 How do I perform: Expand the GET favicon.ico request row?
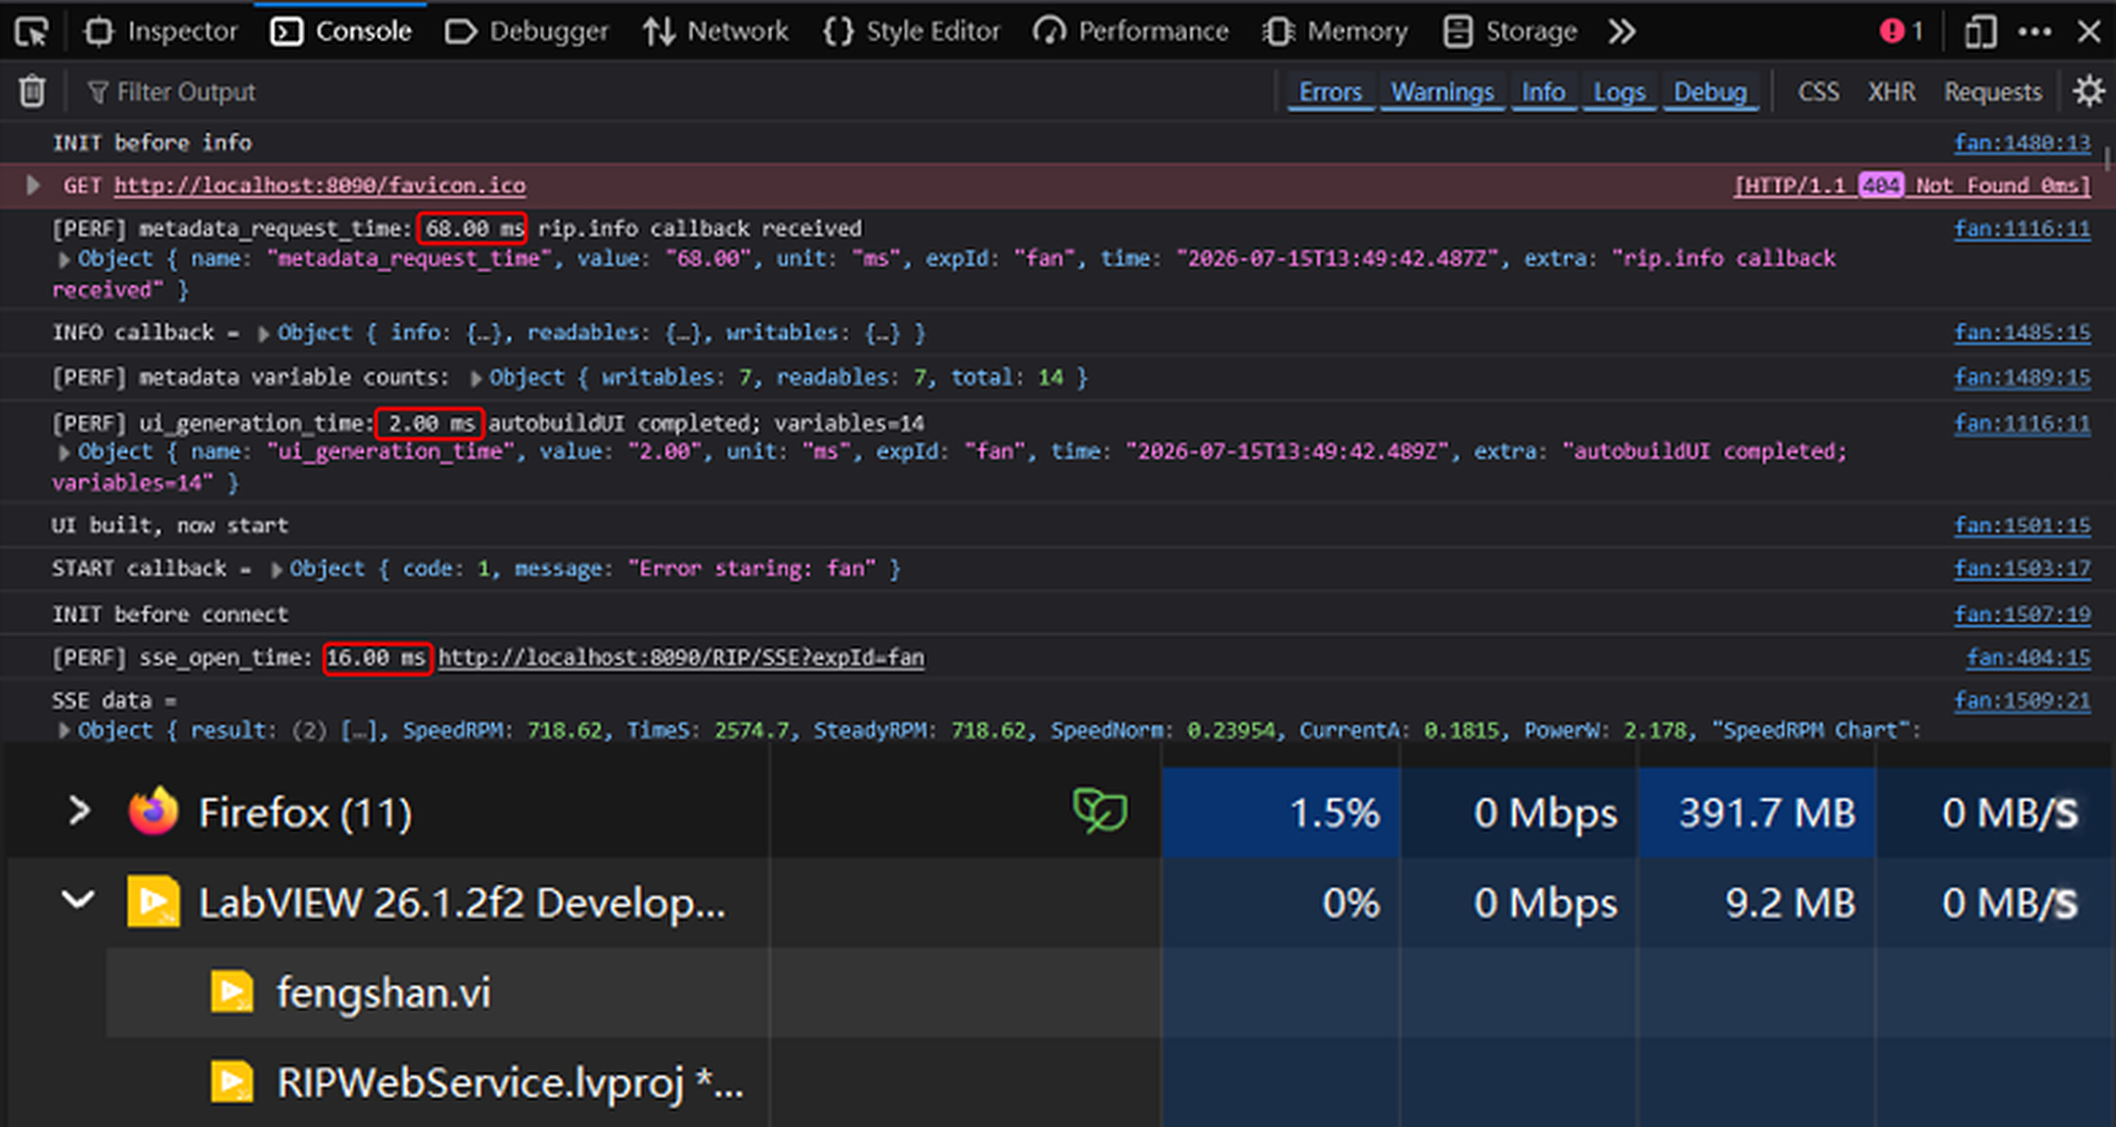[33, 185]
